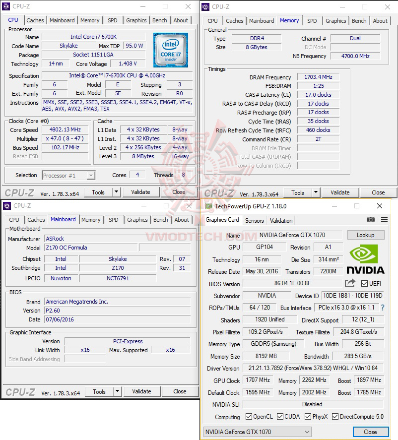Expand Tools dropdown arrow in CPU window
The height and width of the screenshot is (440, 398).
[x=117, y=192]
